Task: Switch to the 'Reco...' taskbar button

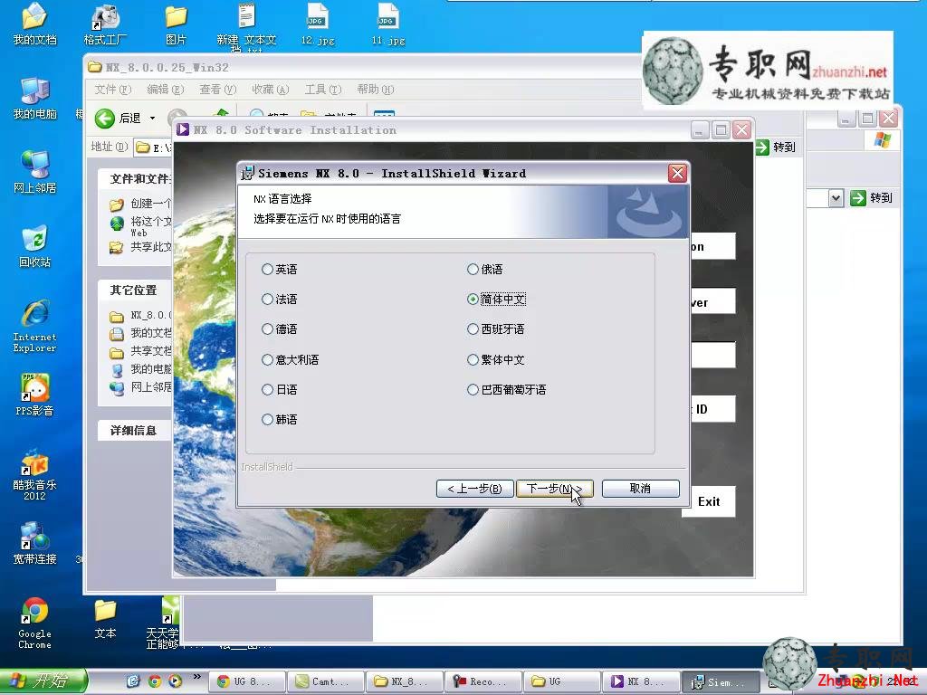Action: [483, 681]
